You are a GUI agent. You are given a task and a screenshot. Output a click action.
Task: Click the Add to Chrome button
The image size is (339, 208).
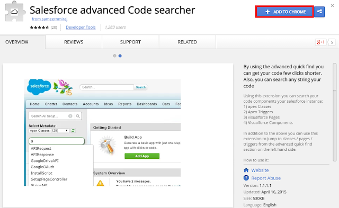click(x=284, y=12)
